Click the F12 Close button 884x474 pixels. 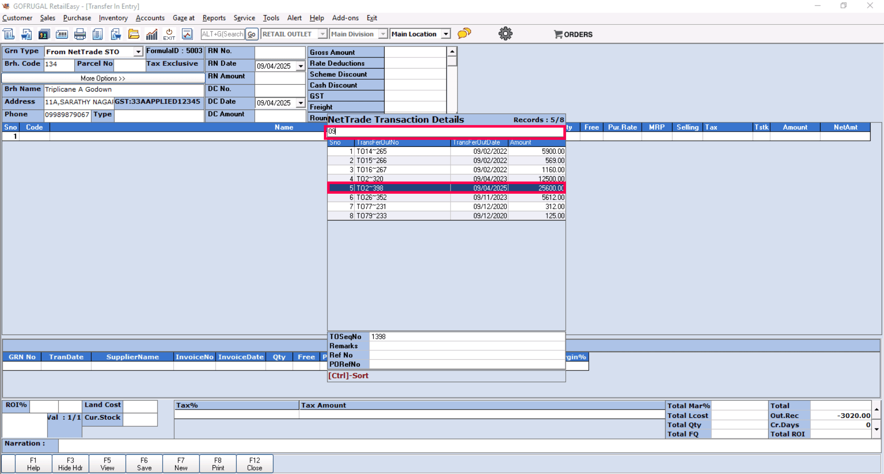(255, 464)
